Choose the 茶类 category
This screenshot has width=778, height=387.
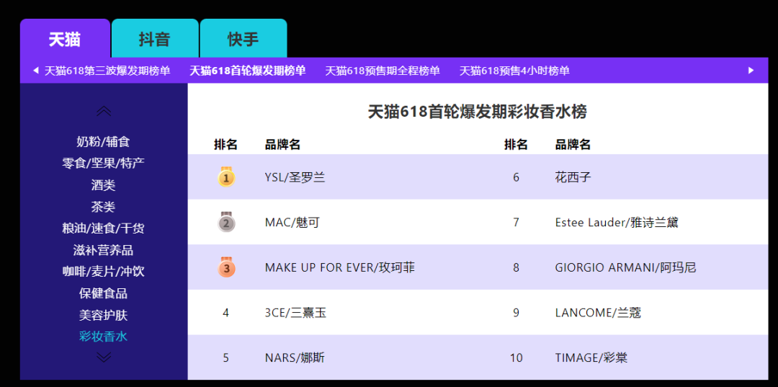(103, 206)
